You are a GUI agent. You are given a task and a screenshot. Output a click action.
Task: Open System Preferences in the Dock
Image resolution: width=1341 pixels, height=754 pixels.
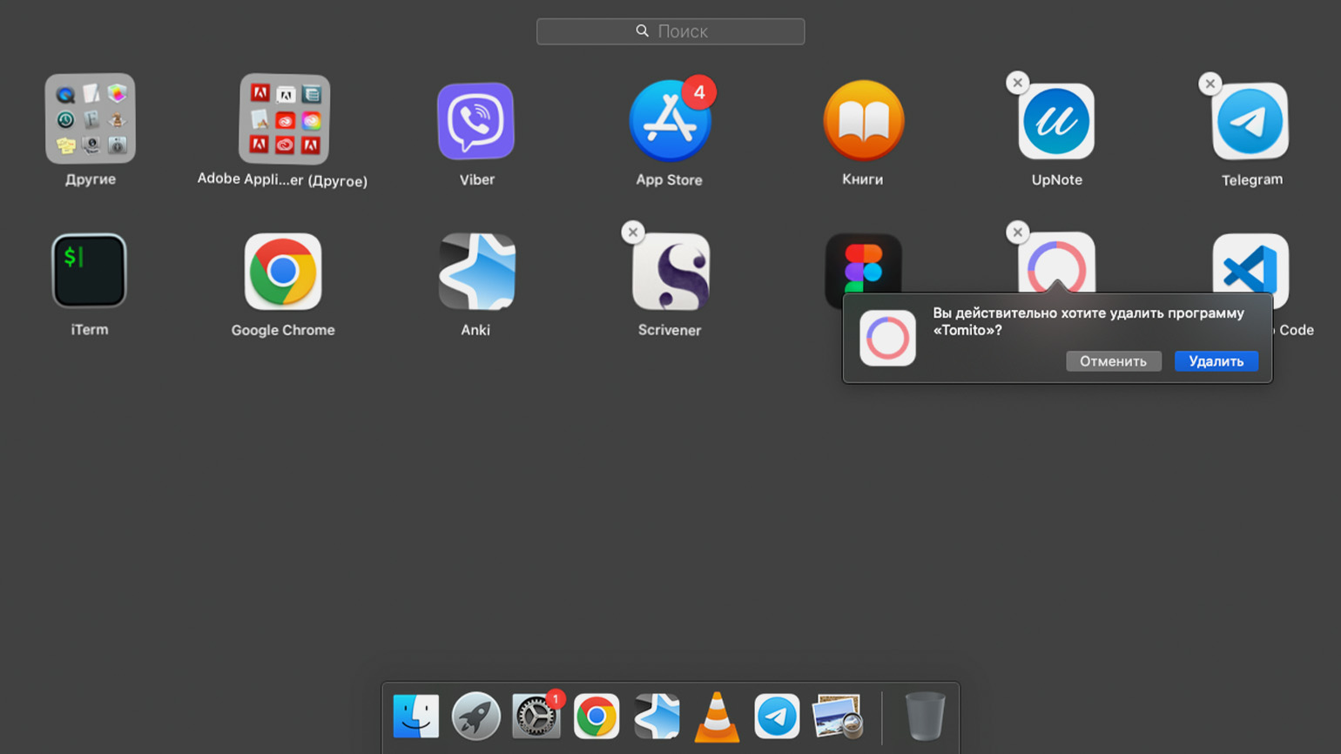(536, 717)
